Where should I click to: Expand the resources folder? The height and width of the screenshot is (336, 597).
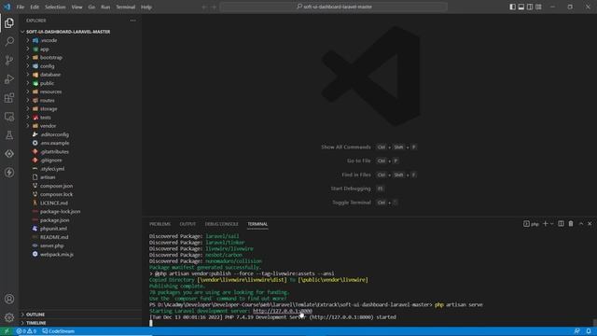tap(80, 91)
